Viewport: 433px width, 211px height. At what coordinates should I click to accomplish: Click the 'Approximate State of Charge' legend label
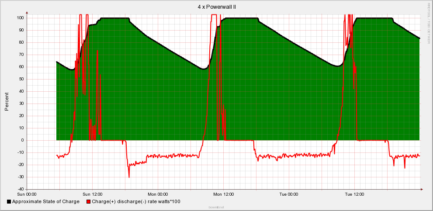[x=46, y=202]
